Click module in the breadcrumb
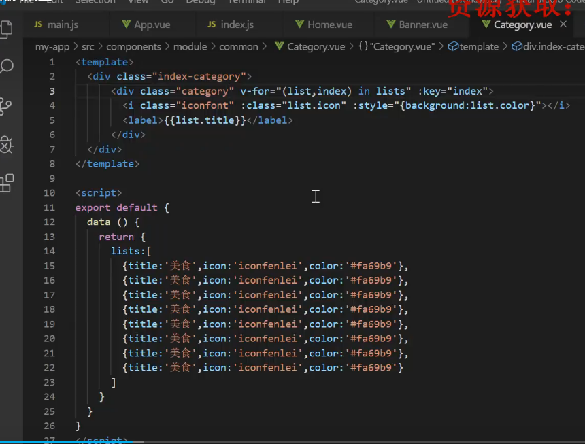Screen dimensions: 585x444 click(190, 47)
